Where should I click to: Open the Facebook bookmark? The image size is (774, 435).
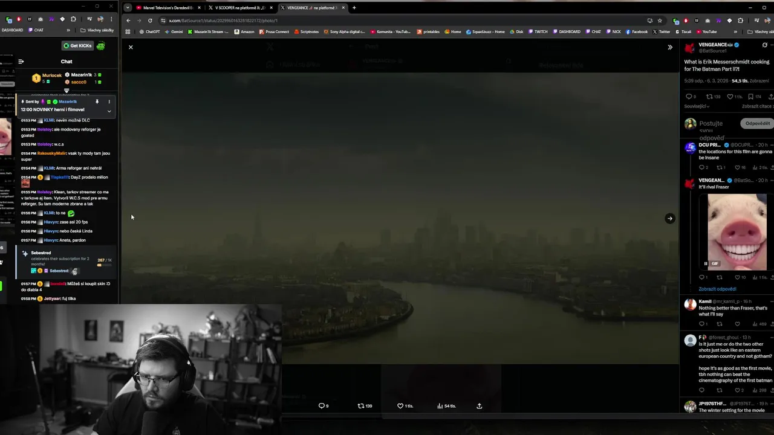(636, 31)
